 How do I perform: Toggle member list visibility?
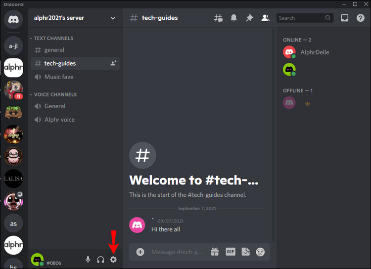(265, 18)
